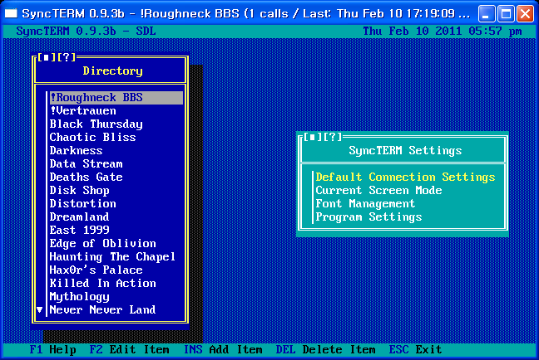Click ESC Exit in bottom bar

pos(415,349)
